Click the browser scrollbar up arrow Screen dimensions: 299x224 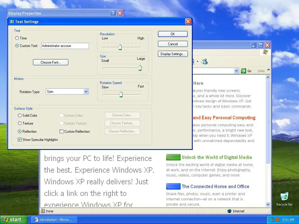[x=268, y=77]
